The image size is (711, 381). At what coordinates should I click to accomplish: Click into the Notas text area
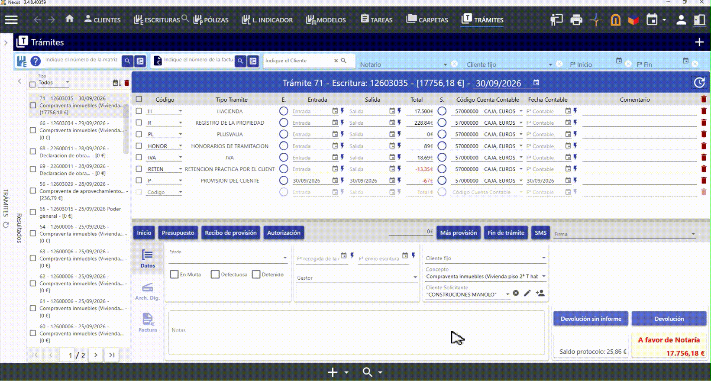pos(356,333)
